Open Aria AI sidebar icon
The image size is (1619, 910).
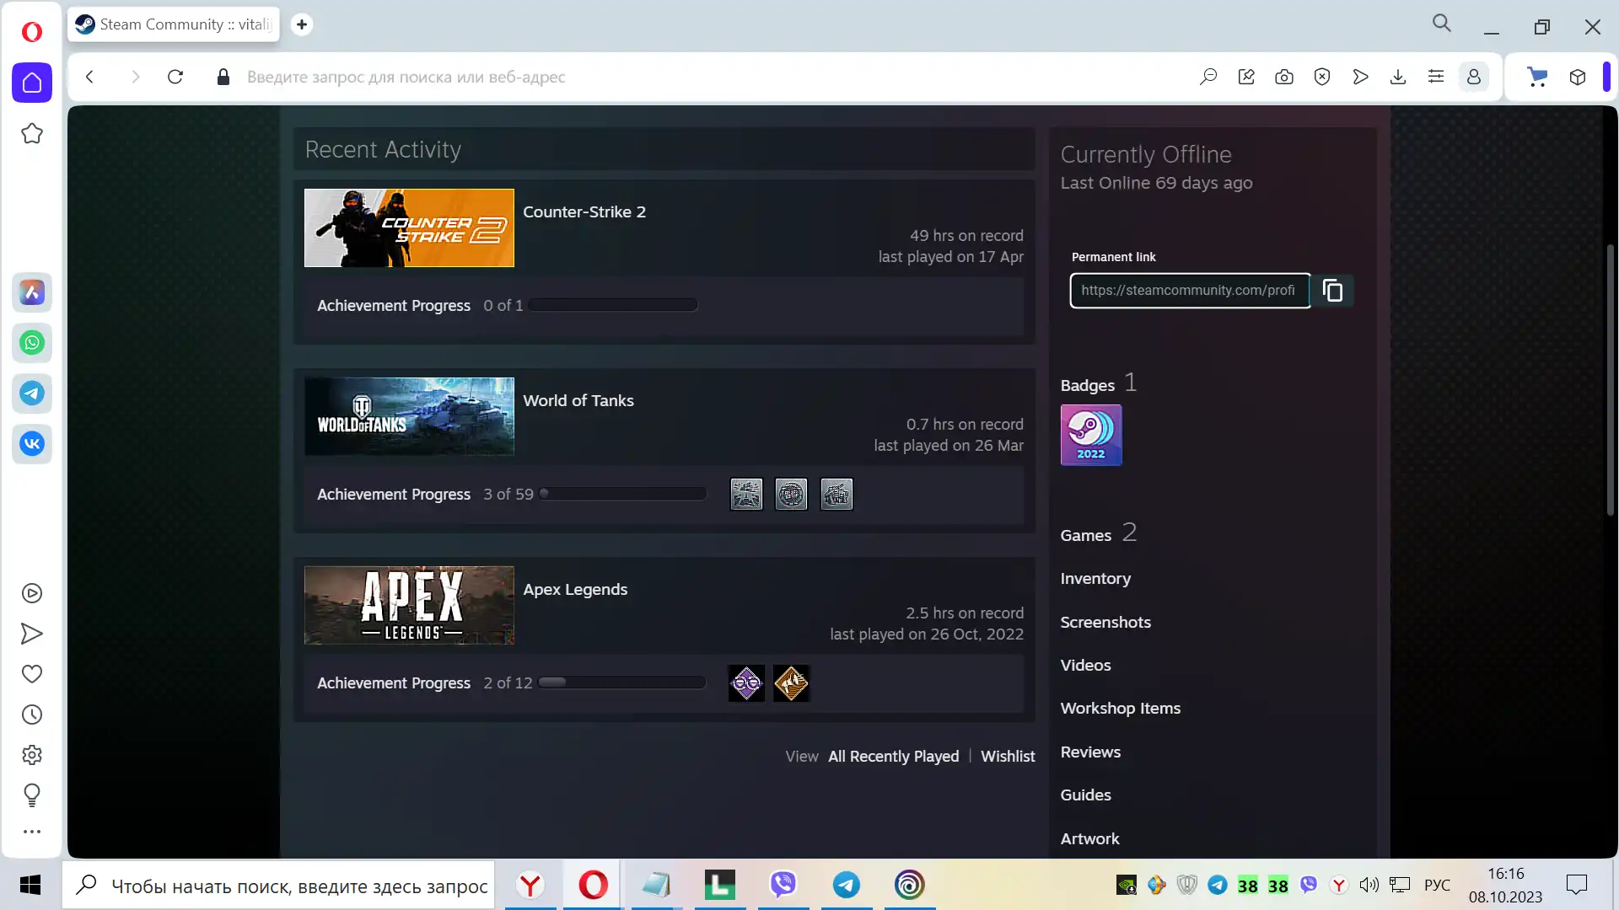point(32,292)
